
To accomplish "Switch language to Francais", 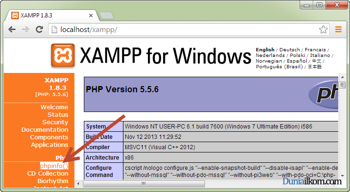I will [315, 50].
